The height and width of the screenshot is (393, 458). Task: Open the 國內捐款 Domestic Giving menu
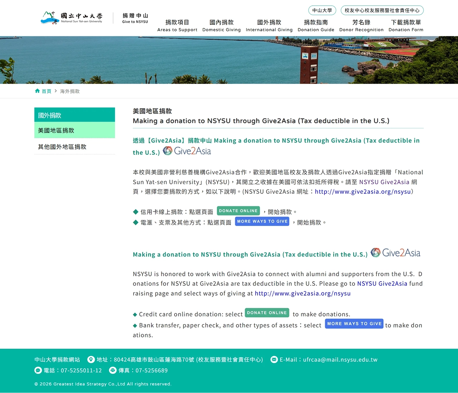click(221, 25)
